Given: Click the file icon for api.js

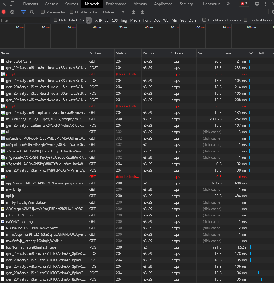Looking at the screenshot, I should [x=3, y=196].
